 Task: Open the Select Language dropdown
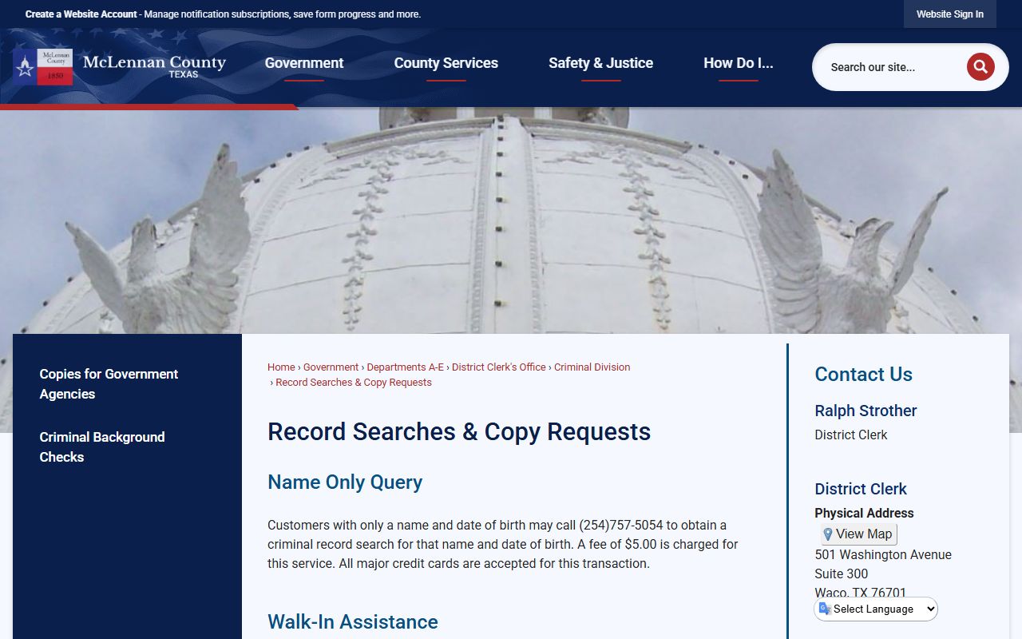point(876,609)
